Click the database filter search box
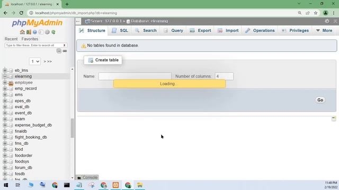The width and height of the screenshot is (339, 190). (x=33, y=45)
